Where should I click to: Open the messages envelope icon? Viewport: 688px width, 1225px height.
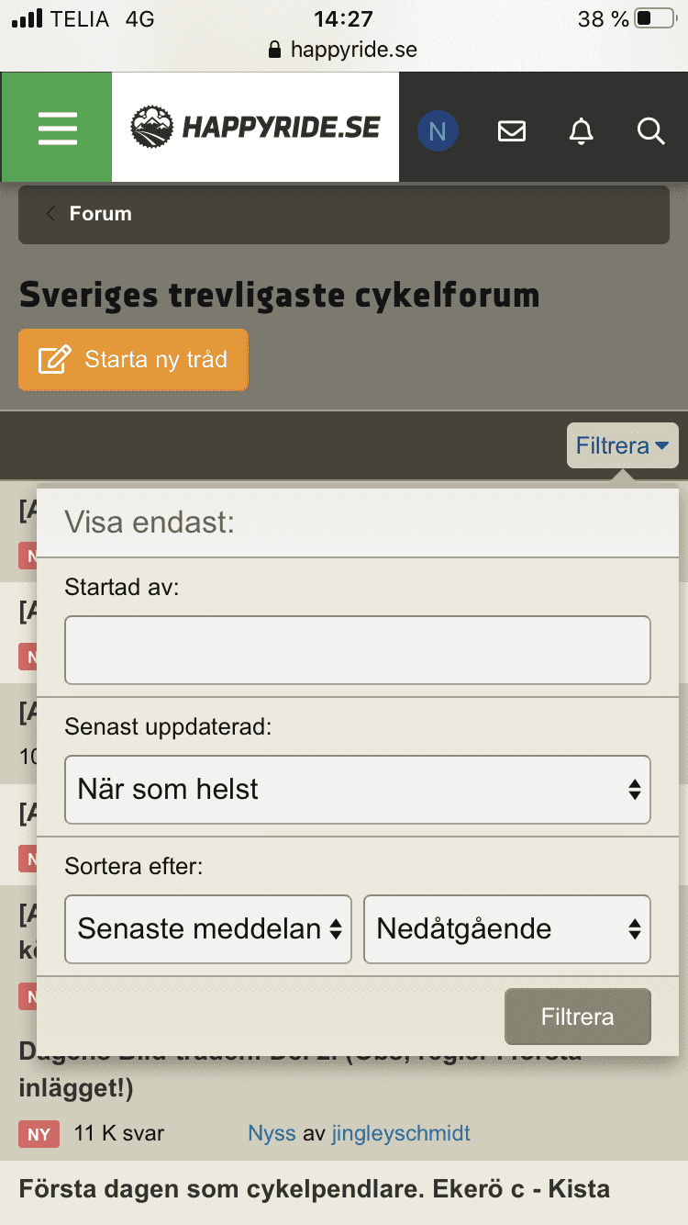pos(511,131)
